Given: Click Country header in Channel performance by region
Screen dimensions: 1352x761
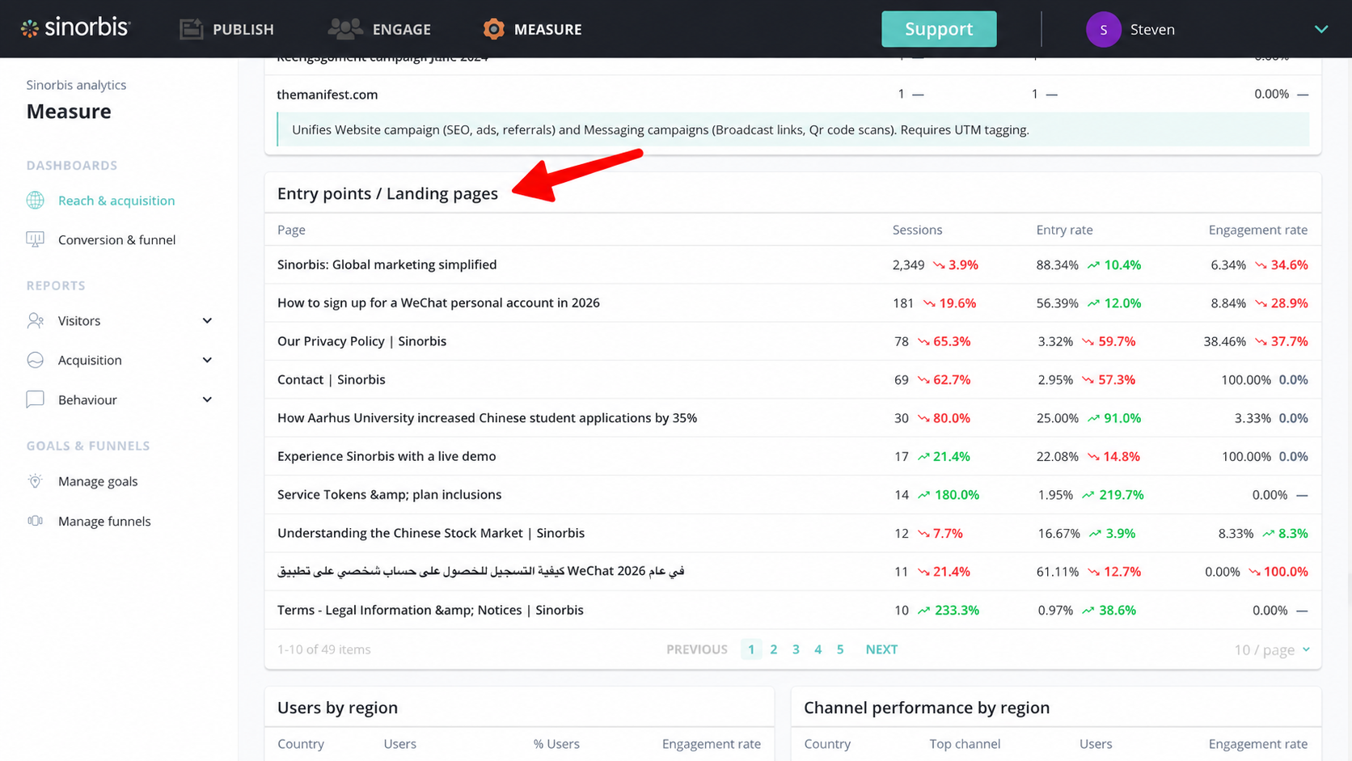Looking at the screenshot, I should click(x=827, y=744).
